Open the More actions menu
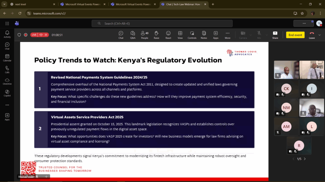 point(227,35)
